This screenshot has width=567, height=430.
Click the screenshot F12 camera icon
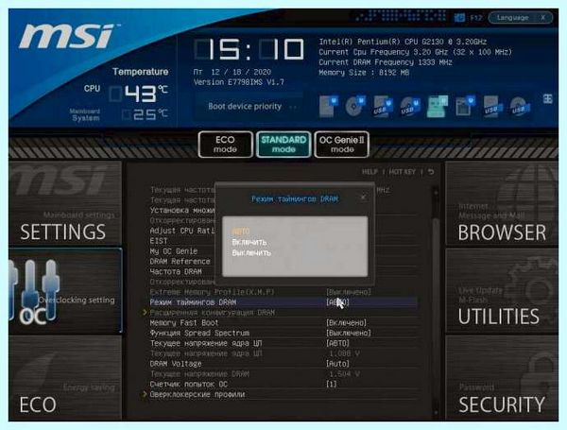coord(459,17)
